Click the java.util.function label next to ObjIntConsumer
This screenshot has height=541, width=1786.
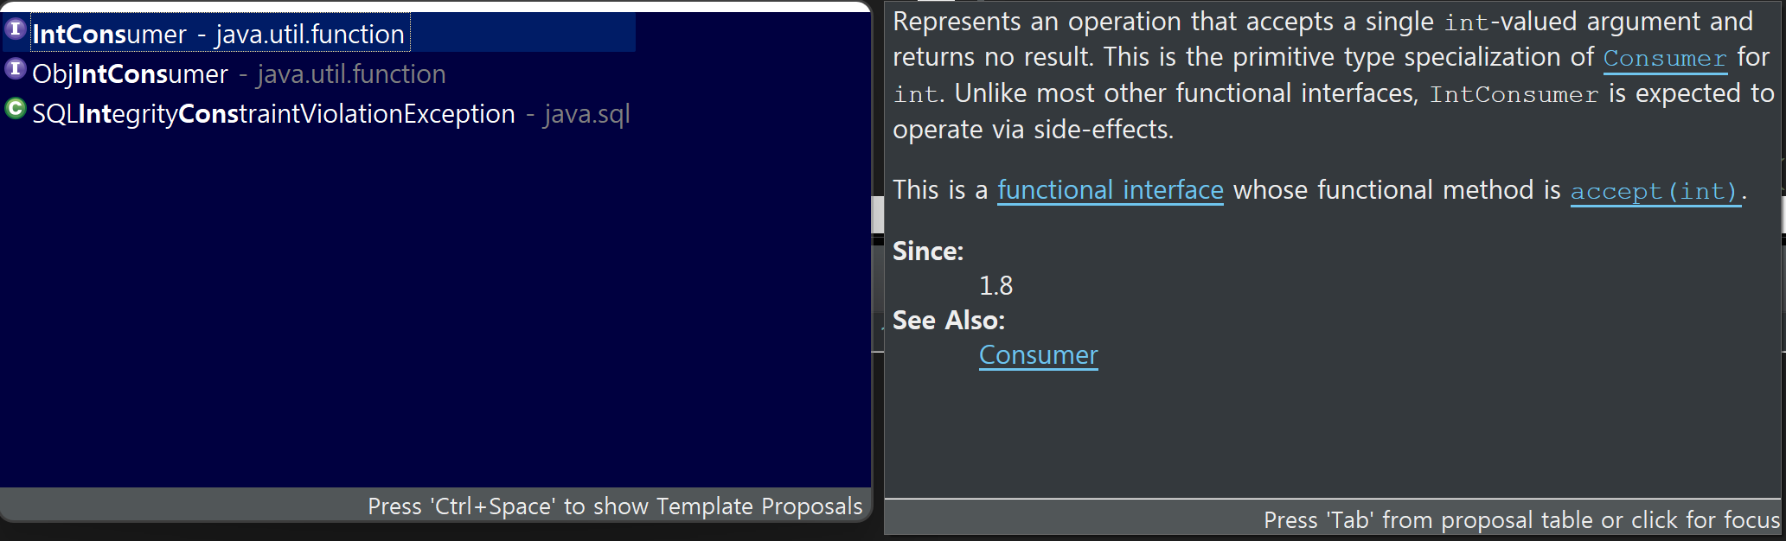click(351, 74)
